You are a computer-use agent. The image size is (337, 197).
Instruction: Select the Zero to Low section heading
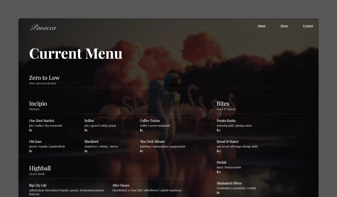point(44,77)
